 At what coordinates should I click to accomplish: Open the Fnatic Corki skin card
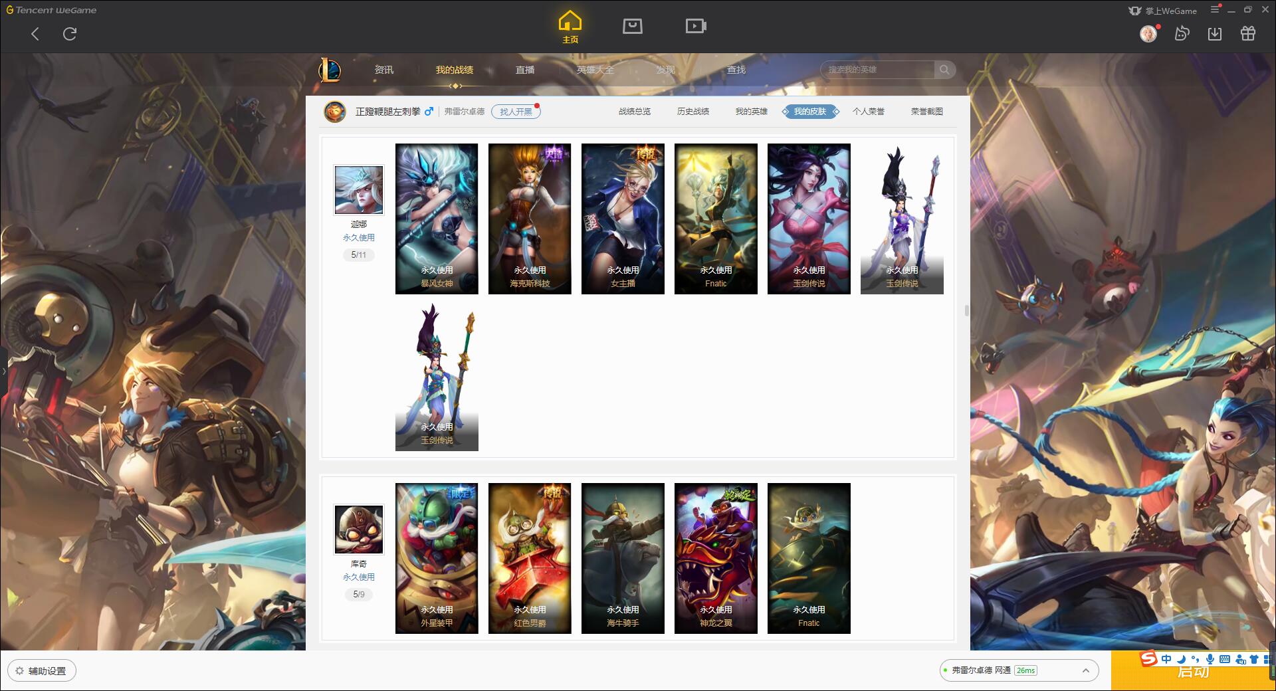pyautogui.click(x=809, y=558)
